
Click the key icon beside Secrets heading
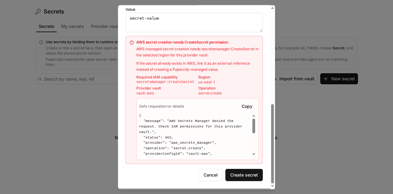coord(38,12)
